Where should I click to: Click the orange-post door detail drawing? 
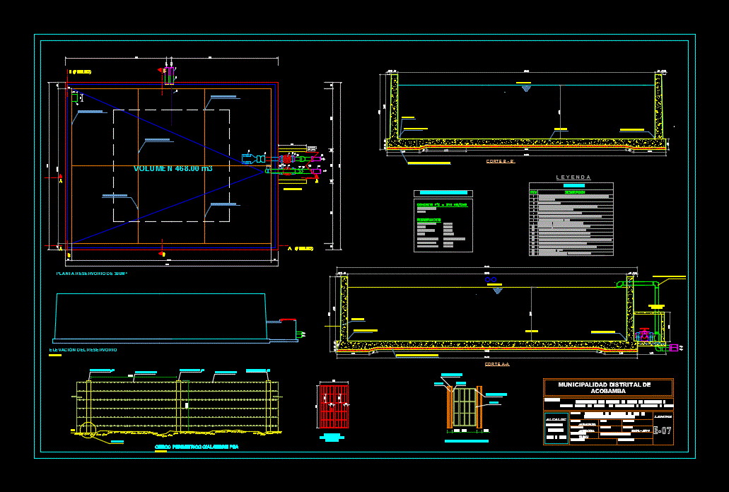[x=465, y=407]
